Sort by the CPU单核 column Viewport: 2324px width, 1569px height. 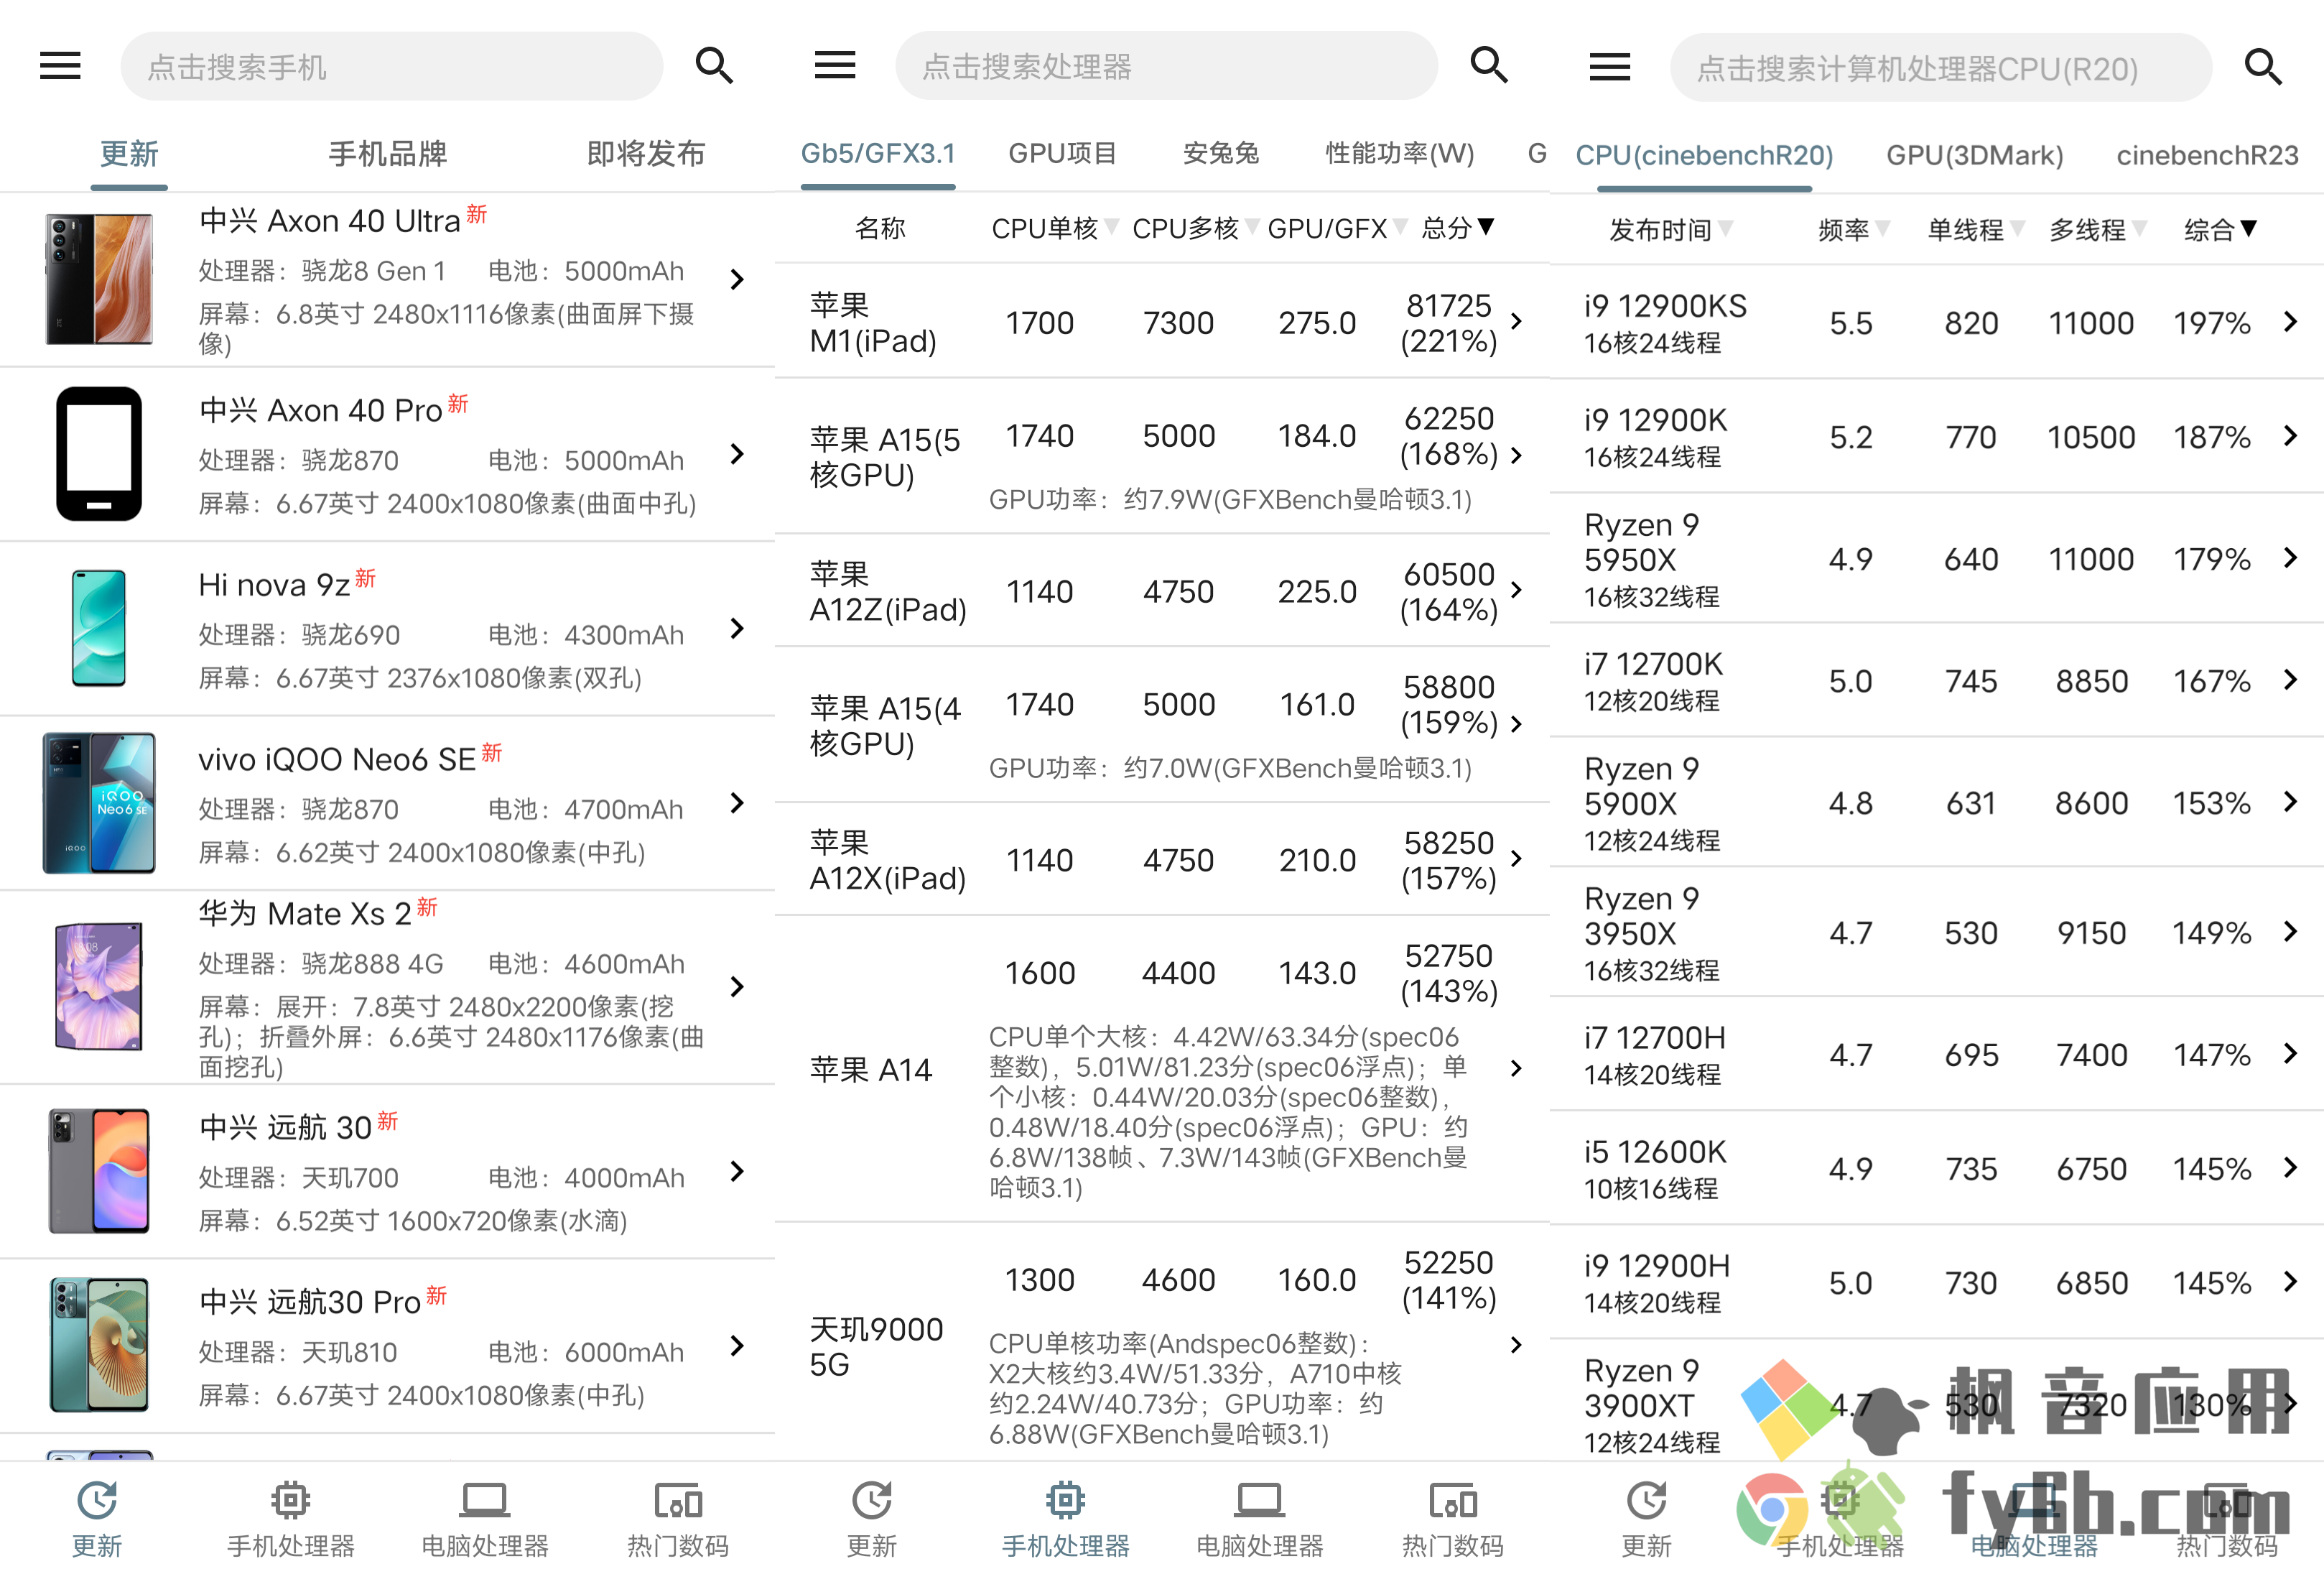[x=1055, y=228]
